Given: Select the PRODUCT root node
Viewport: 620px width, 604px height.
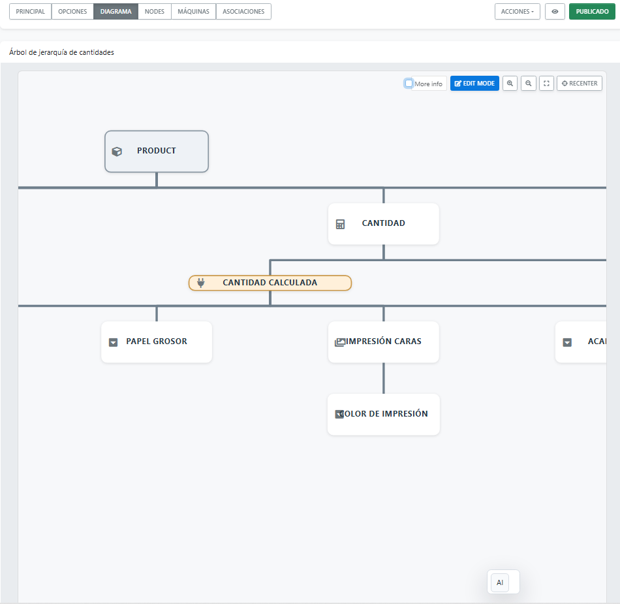Looking at the screenshot, I should tap(157, 151).
